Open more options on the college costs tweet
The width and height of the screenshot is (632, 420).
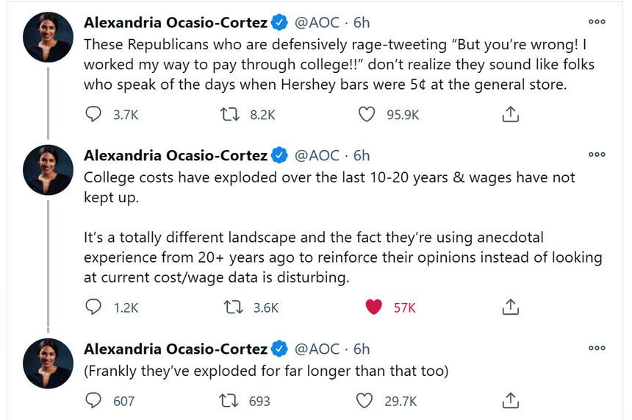coord(597,154)
